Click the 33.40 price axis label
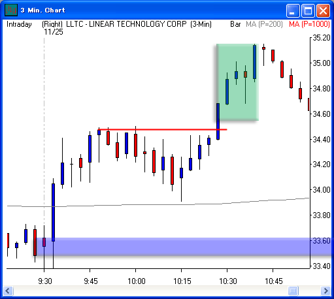The image size is (334, 299). pyautogui.click(x=322, y=266)
